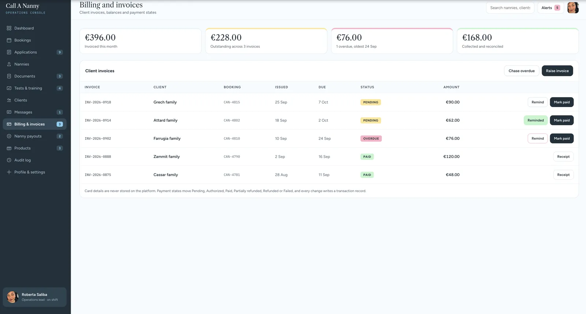
Task: Click booking reference CAN-4810
Action: 232,139
